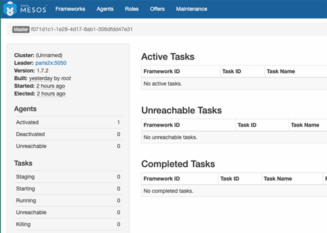Click the Built 'yesterday' timestamp
The width and height of the screenshot is (327, 233).
tap(41, 78)
